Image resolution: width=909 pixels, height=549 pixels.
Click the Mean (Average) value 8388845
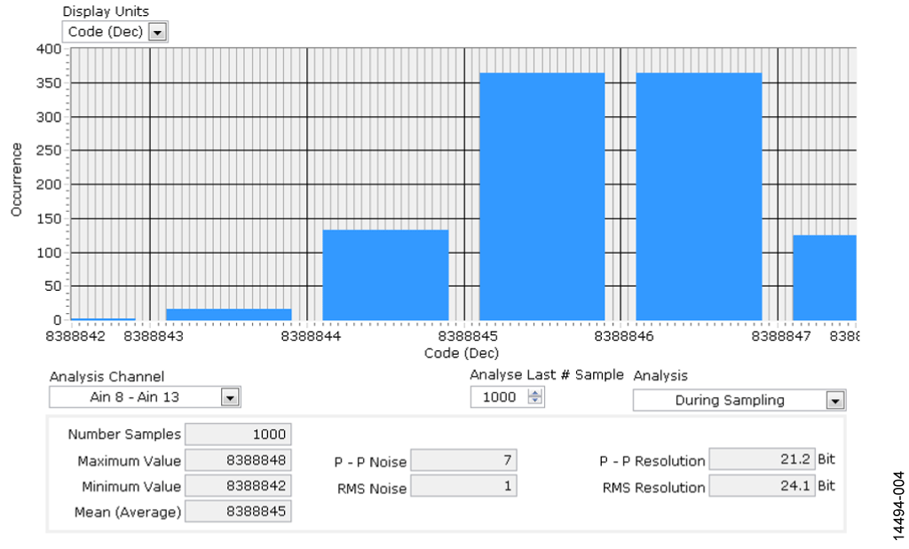point(238,512)
